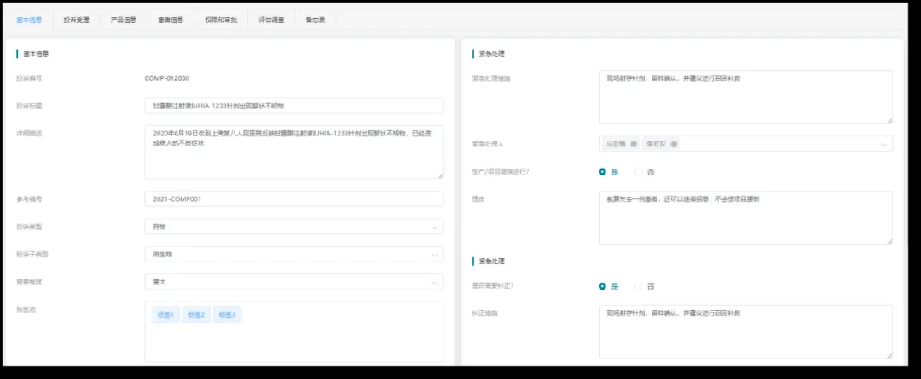Click the resize grip of the 纠正措施 text area
The image size is (921, 379).
coord(889,355)
